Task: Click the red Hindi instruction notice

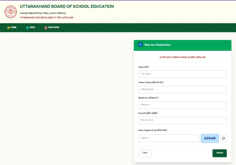Action: point(182,57)
